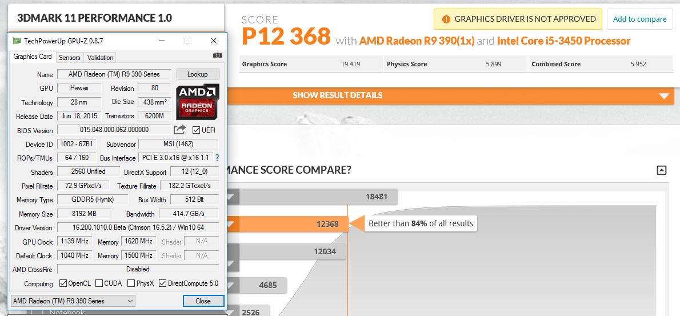Click the Memory Type GDDR5 (Hynix) value
The height and width of the screenshot is (316, 680).
tap(93, 199)
